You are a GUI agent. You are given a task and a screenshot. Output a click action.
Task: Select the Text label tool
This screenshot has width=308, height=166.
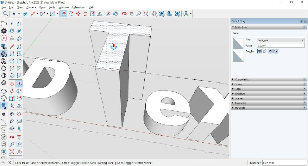pyautogui.click(x=19, y=121)
